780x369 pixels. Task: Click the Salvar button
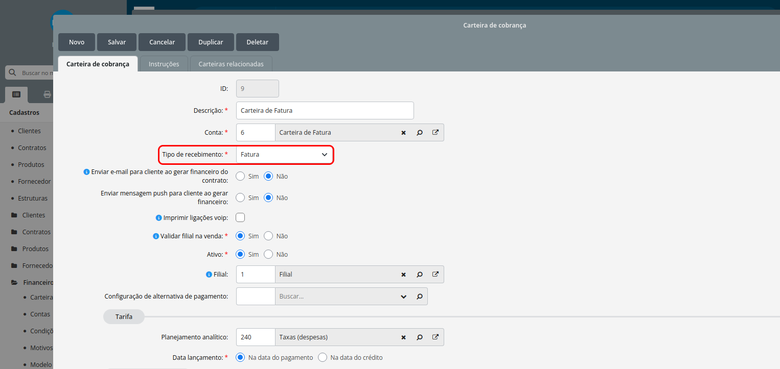coord(117,42)
